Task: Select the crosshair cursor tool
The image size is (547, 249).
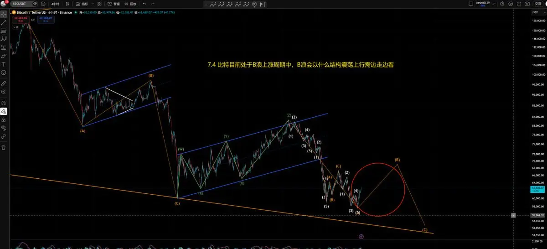Action: [4, 14]
